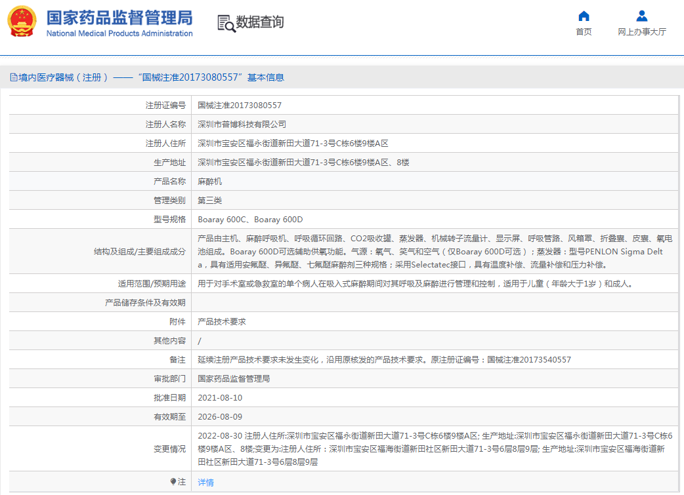
Task: Go to 网上办事大厅 text link
Action: [642, 32]
